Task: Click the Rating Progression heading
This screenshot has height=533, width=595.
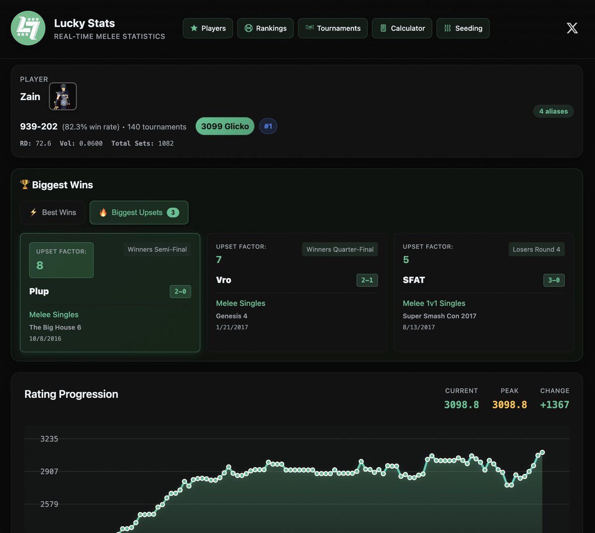Action: click(71, 394)
